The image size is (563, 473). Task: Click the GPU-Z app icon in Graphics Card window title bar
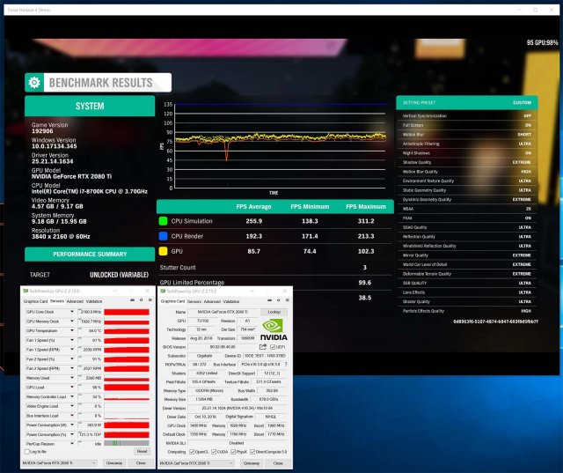pos(163,291)
